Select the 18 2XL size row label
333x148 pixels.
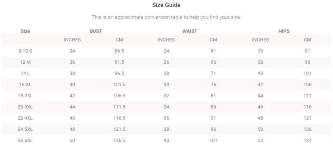click(25, 96)
